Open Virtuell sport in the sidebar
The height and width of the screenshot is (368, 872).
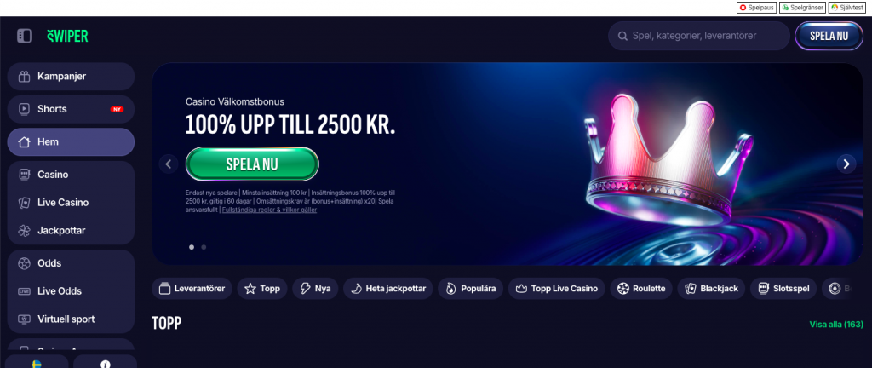click(71, 319)
